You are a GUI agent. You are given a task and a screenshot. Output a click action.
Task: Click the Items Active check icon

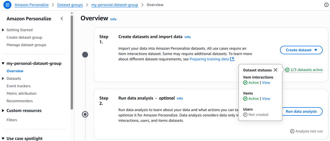click(x=245, y=99)
